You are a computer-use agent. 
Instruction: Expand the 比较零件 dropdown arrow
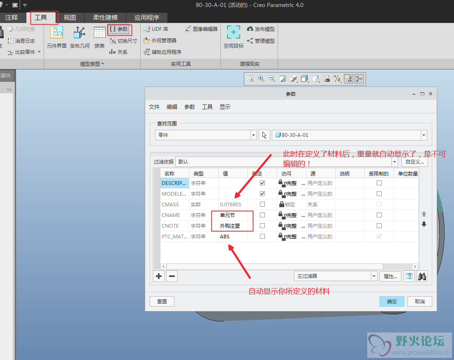[39, 52]
